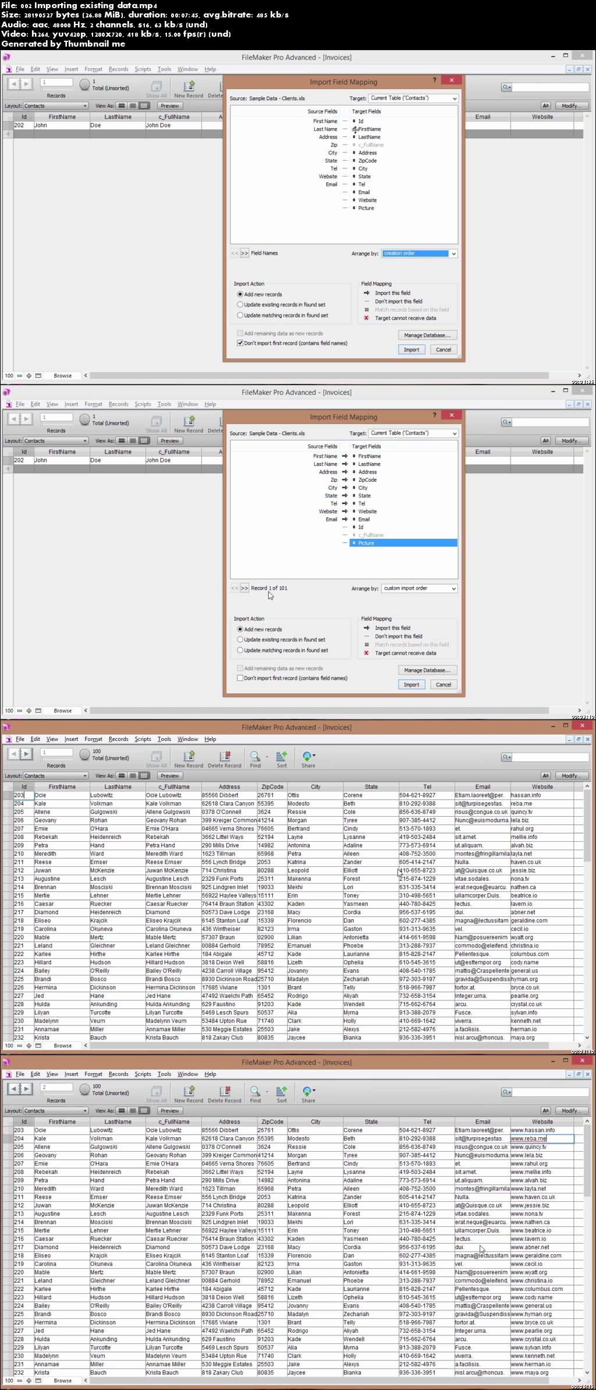Image resolution: width=596 pixels, height=1390 pixels.
Task: Click New Record icon in third frame toolbar
Action: click(189, 756)
